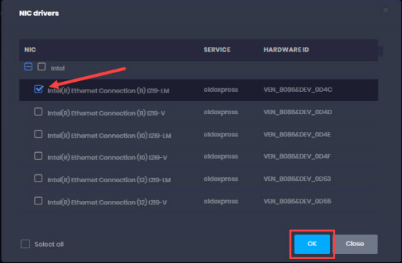Check Ethernet Connection (10) I219-LM checkbox
The image size is (402, 264).
39,134
